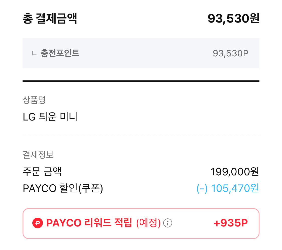Click the blue (-) 105,470원 discount amount
The image size is (282, 250).
[228, 188]
